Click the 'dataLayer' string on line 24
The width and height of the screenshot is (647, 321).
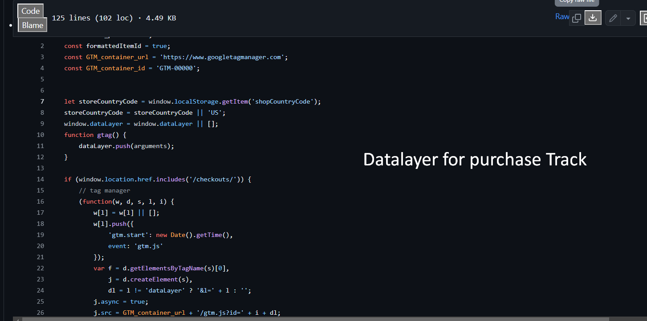(x=166, y=290)
